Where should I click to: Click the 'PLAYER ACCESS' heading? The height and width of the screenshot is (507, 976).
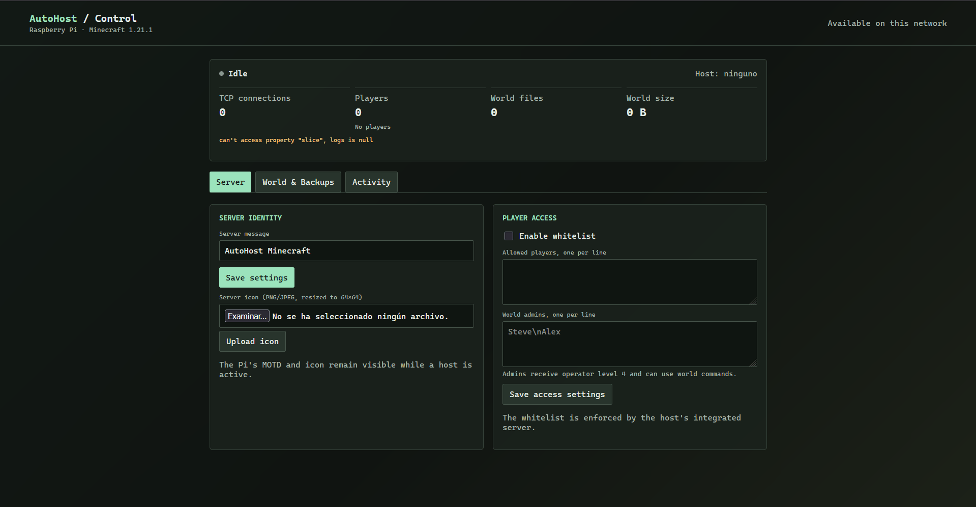[529, 218]
